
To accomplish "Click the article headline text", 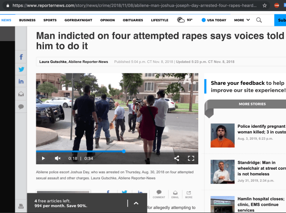I will point(160,41).
